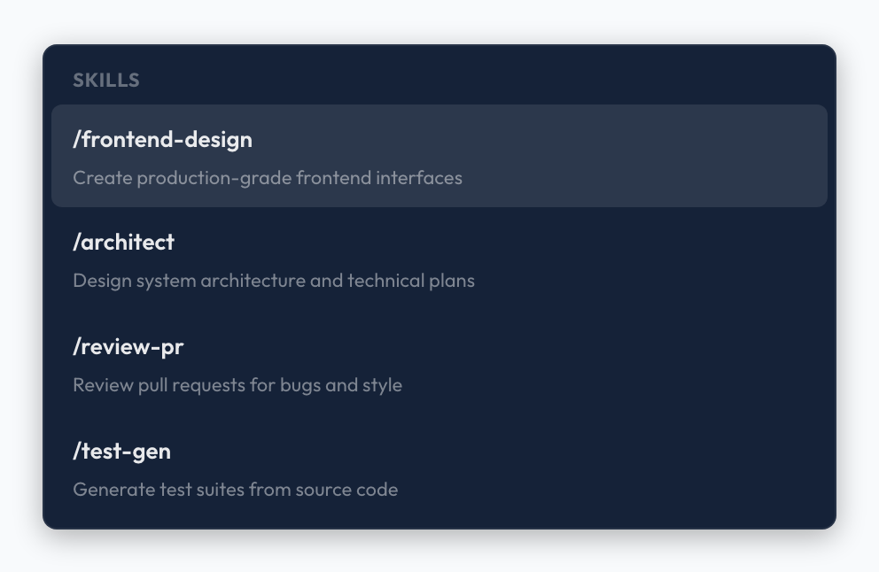Click the /test-gen command label
Screen dimensions: 879x572
click(x=121, y=451)
